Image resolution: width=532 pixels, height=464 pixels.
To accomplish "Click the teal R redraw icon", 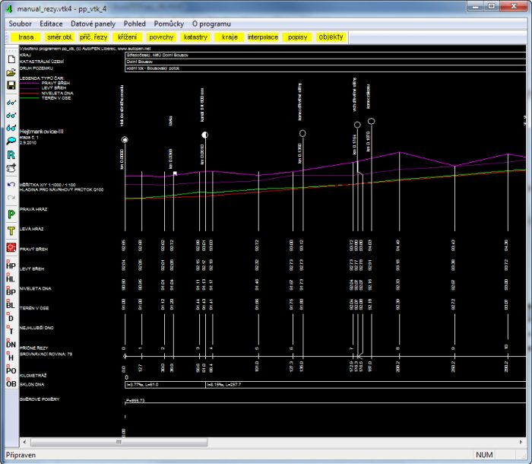I will click(x=11, y=155).
